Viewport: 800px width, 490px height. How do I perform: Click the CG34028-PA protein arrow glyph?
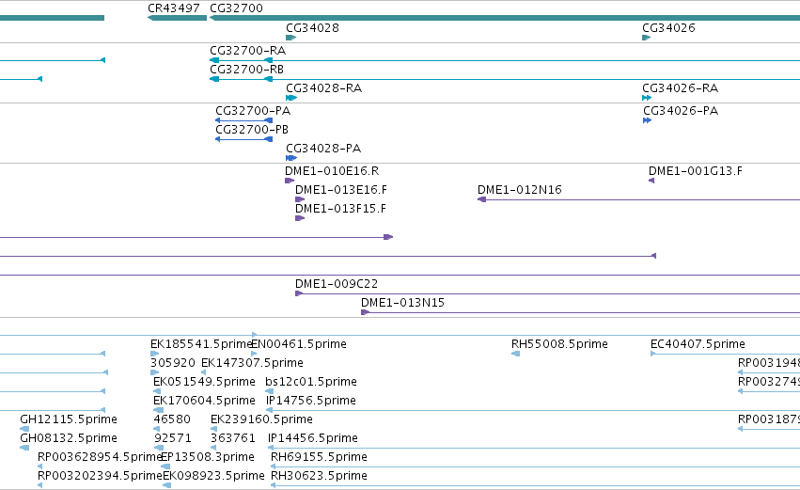[291, 158]
